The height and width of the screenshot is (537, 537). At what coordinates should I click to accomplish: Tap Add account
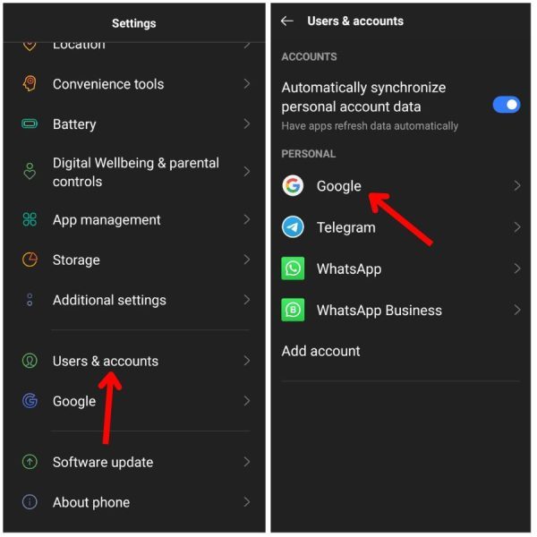(x=321, y=351)
